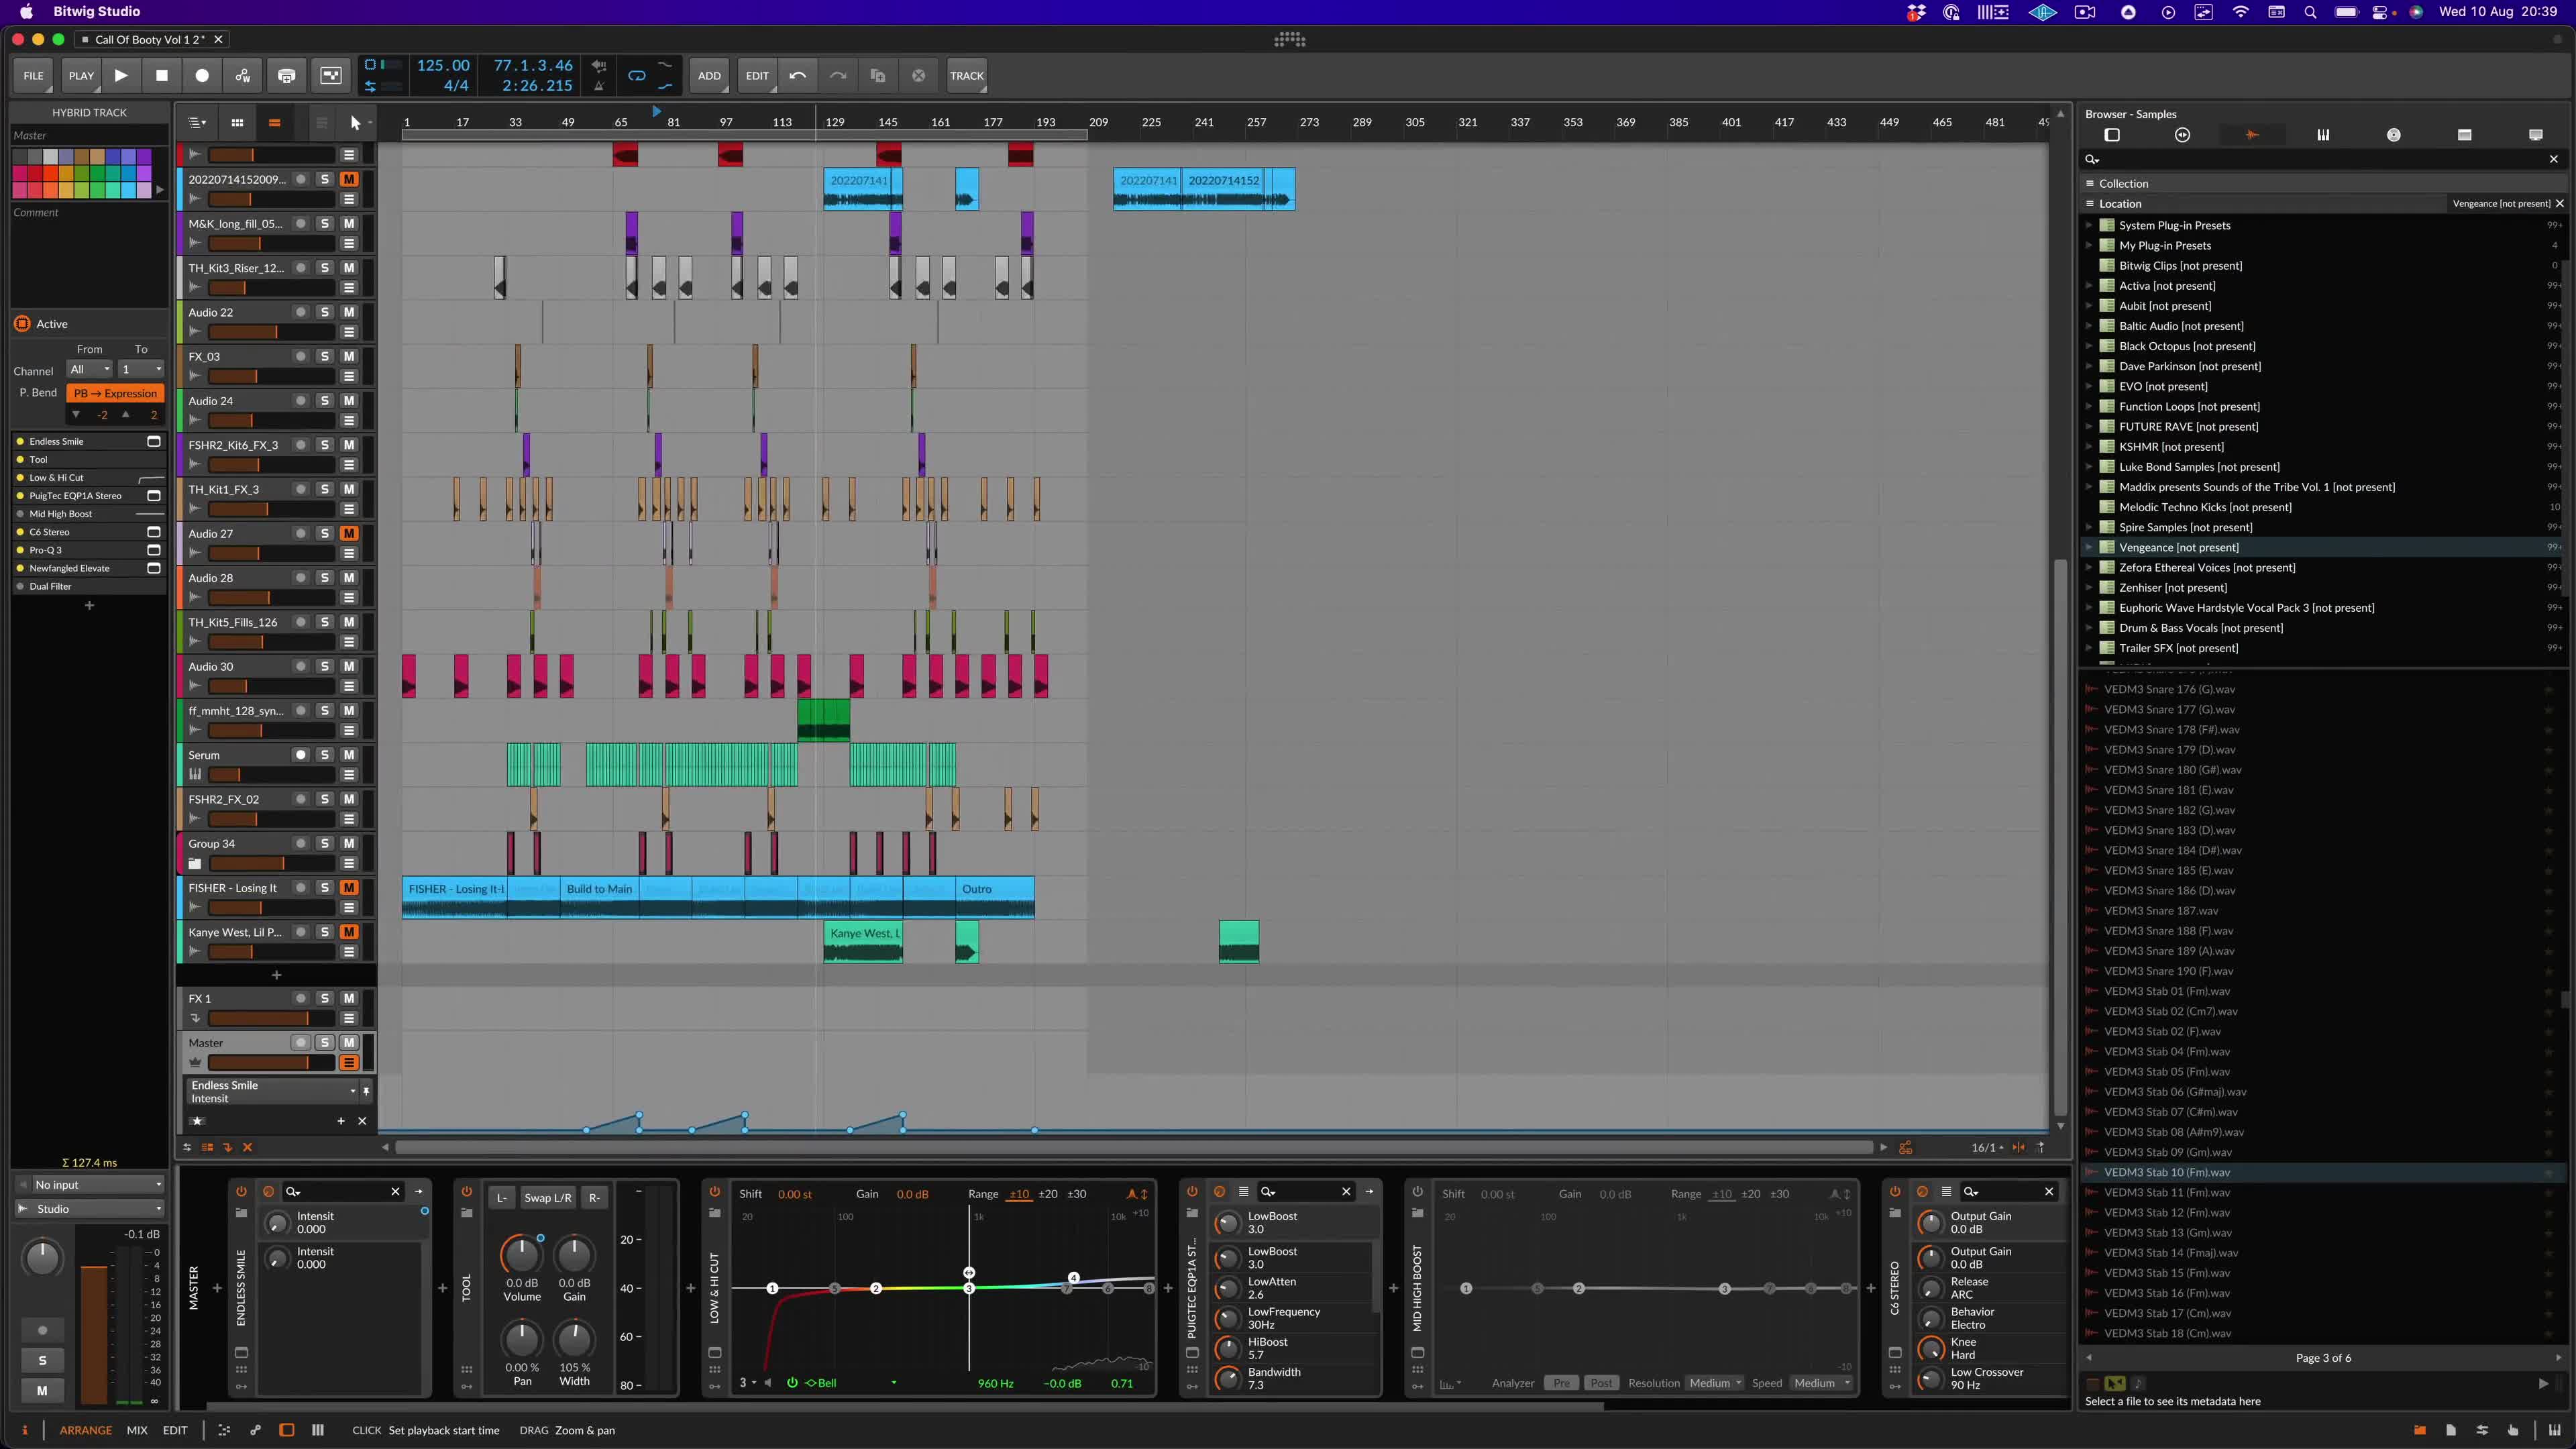2576x1449 pixels.
Task: Open analyzer Speed Medium dropdown
Action: pos(1821,1383)
